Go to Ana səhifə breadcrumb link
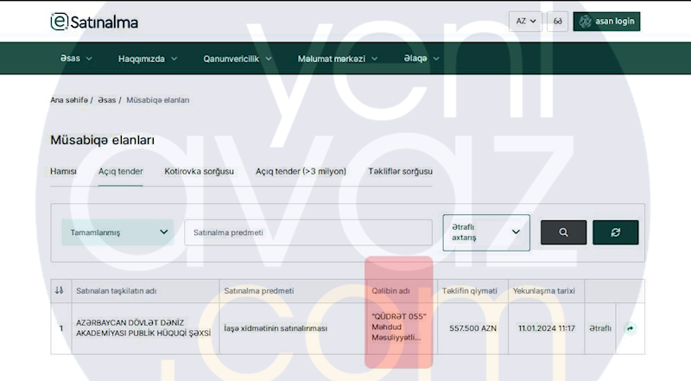The image size is (691, 381). coord(69,100)
